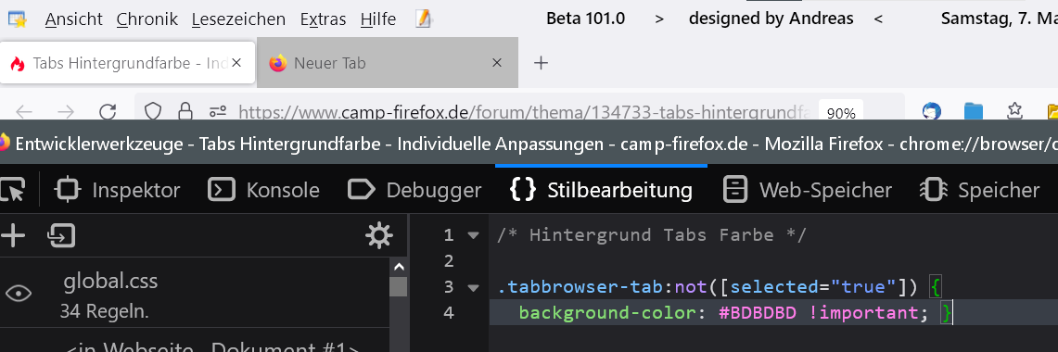Reload the page with refresh icon
Image resolution: width=1058 pixels, height=352 pixels.
108,112
